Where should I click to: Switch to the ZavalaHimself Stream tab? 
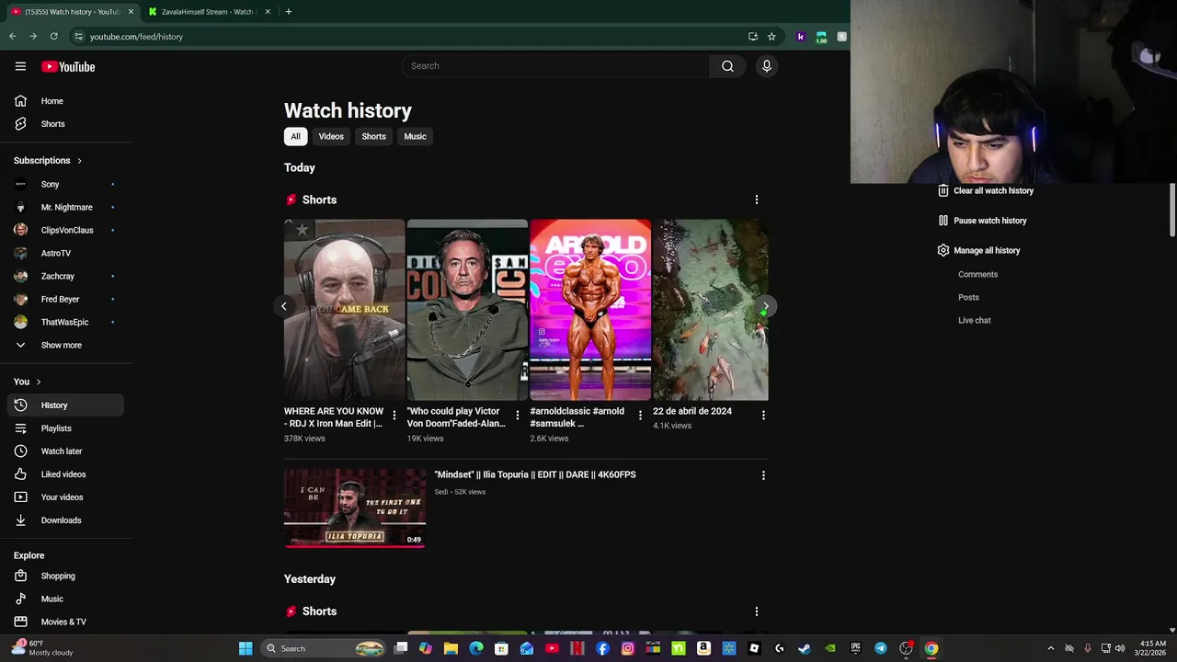208,12
